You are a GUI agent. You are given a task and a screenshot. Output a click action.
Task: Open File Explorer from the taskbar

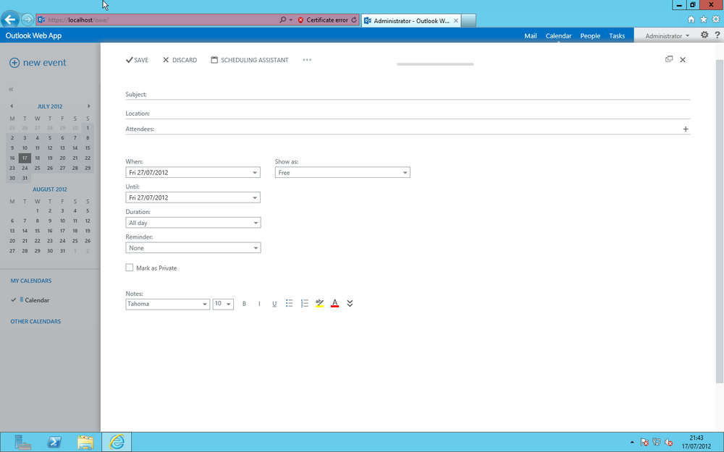[85, 443]
